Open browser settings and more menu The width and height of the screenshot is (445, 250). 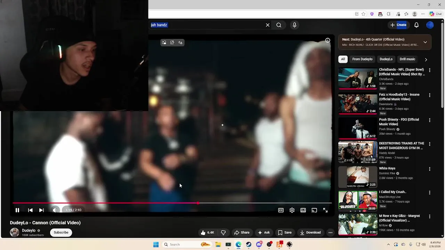[x=423, y=14]
